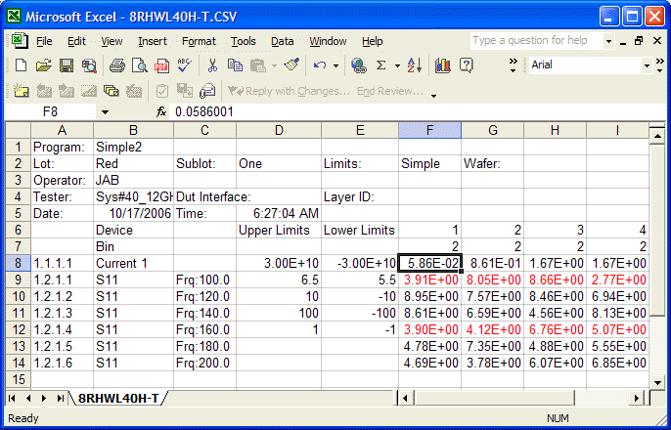Select the red 3.91E+00 cell in row 9
Viewport: 671px width, 430px height.
pyautogui.click(x=429, y=279)
